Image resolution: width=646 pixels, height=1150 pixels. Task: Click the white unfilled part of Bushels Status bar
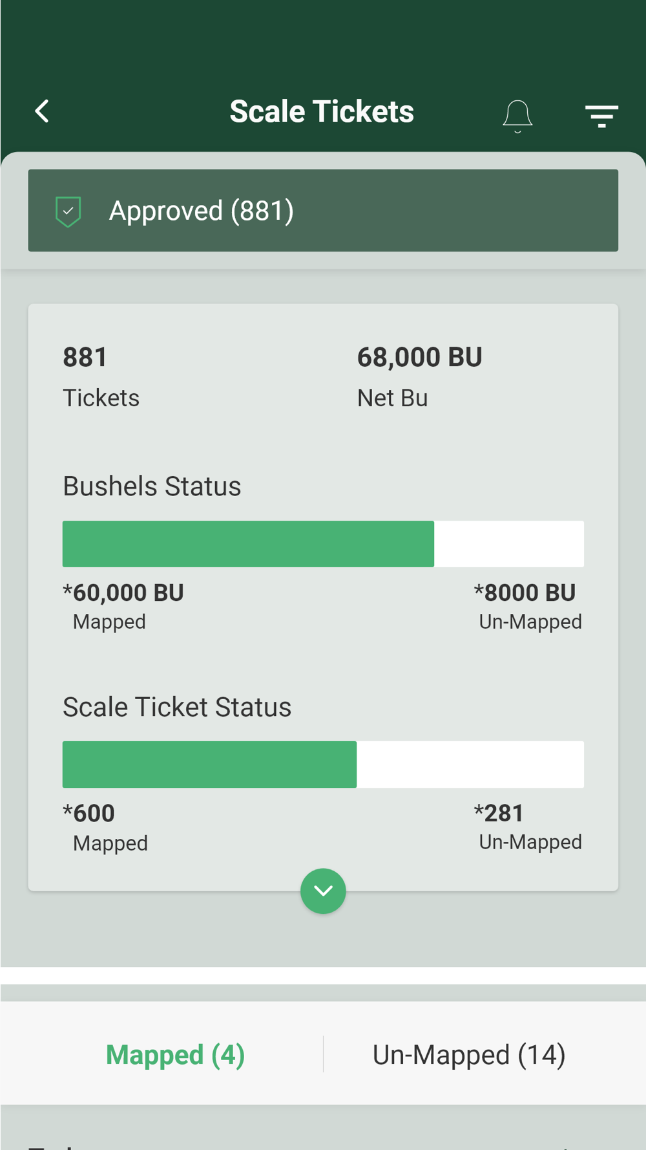pyautogui.click(x=509, y=544)
